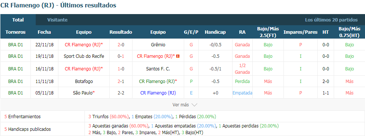Screen dimensions: 365x136
Task: Open Grêmio team link
Action: tap(158, 45)
